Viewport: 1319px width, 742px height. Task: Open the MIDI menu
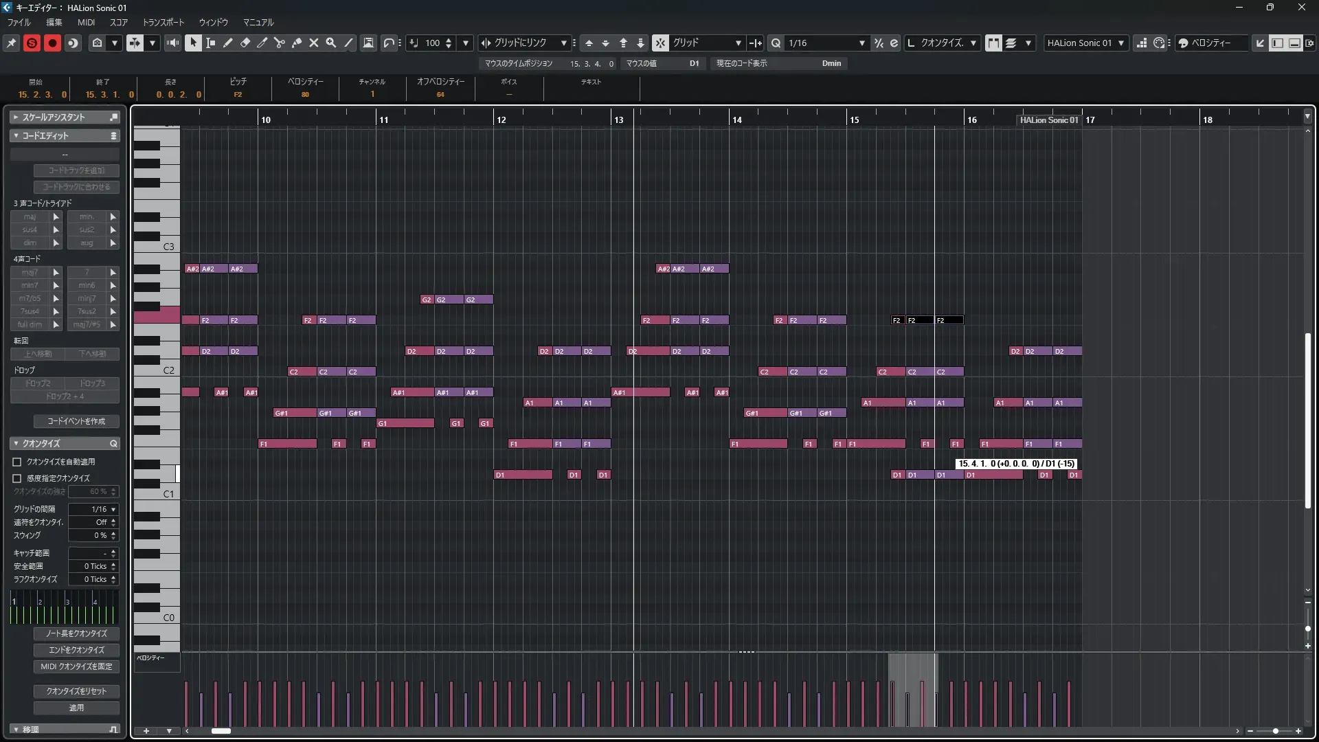point(86,22)
